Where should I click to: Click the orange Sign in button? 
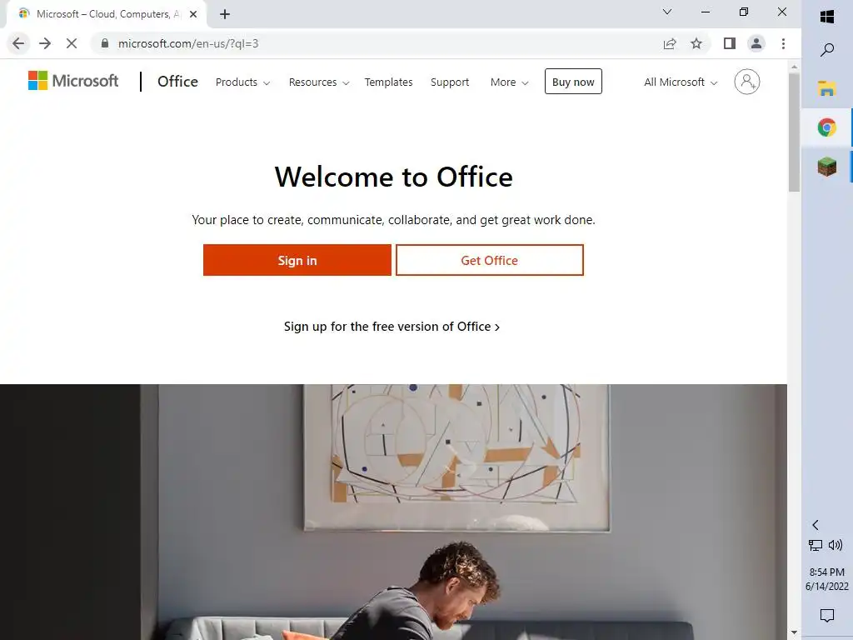point(297,260)
